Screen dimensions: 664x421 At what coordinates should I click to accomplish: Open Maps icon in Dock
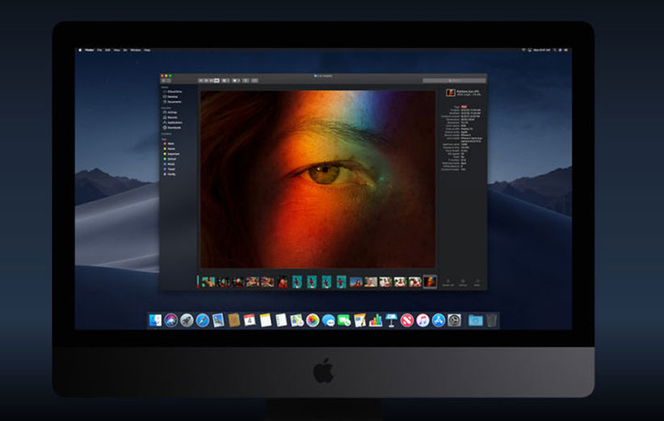(296, 320)
